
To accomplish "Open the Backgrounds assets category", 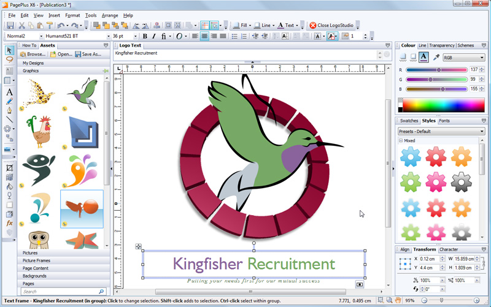I will [64, 276].
